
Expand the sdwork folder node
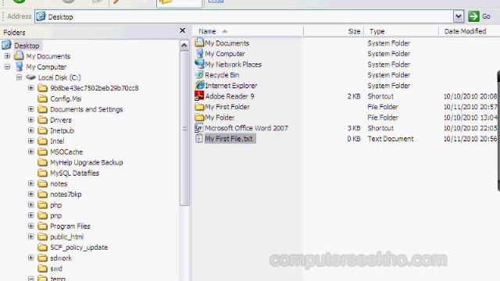[31, 258]
